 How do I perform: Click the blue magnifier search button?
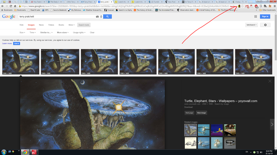(x=107, y=17)
